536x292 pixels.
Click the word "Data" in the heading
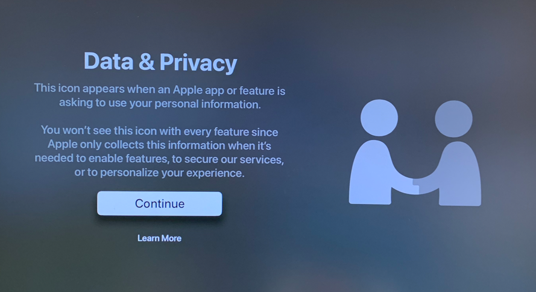[x=109, y=61]
